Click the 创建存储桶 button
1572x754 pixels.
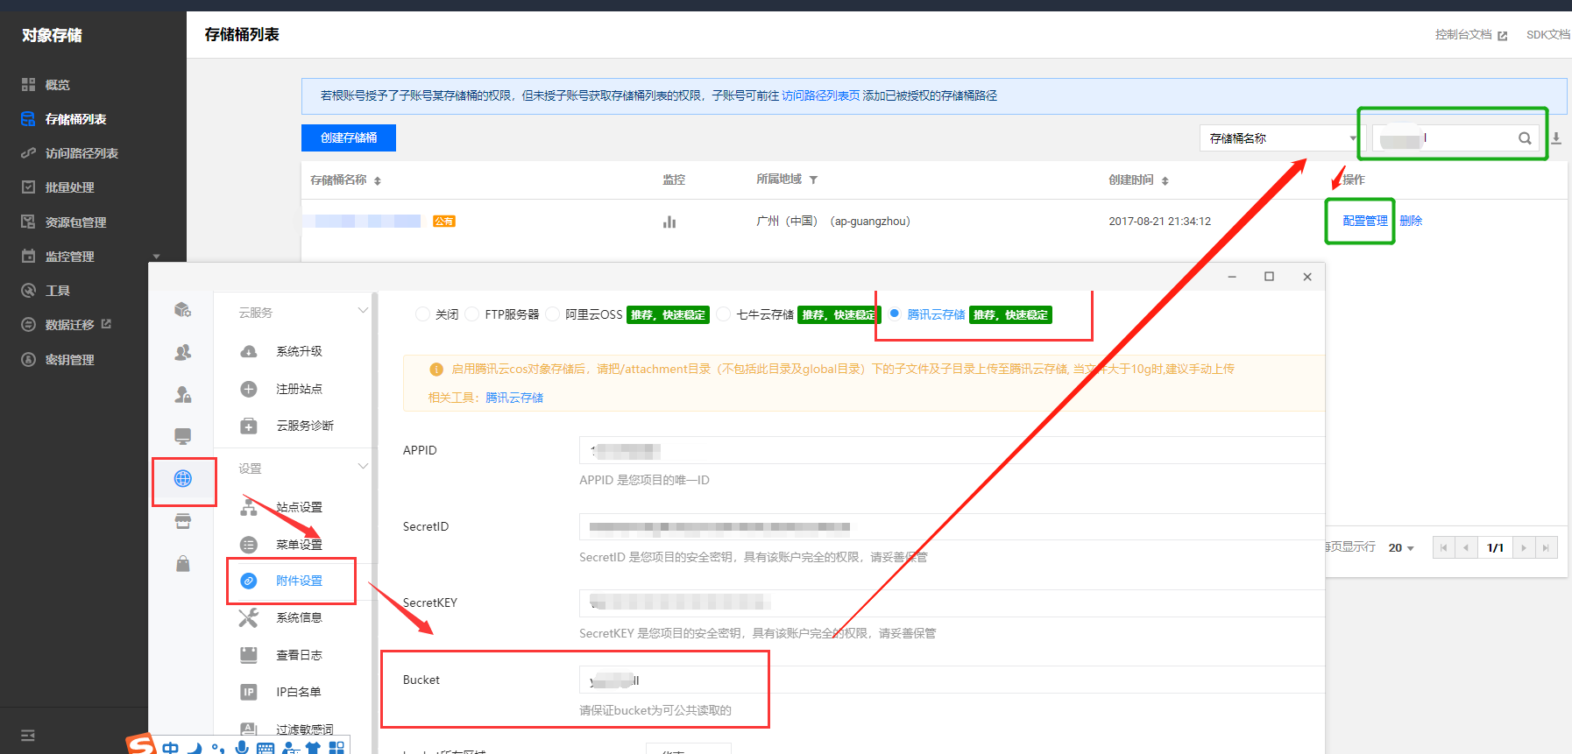pos(349,137)
